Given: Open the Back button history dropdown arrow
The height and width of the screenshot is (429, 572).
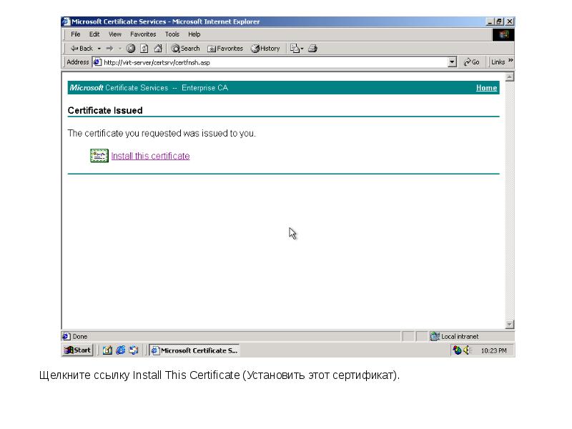Looking at the screenshot, I should (x=99, y=49).
